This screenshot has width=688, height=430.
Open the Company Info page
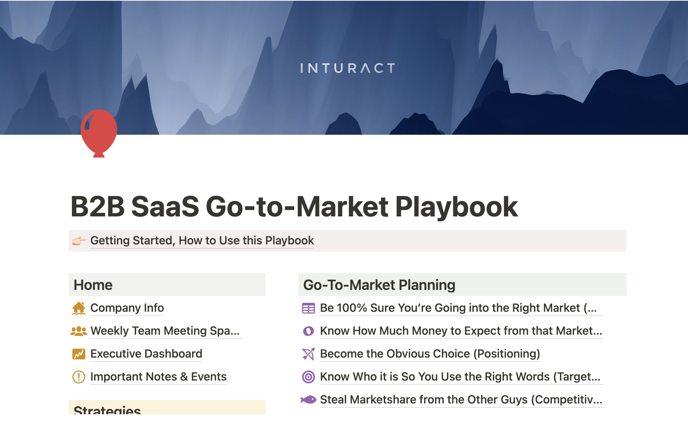click(x=127, y=308)
